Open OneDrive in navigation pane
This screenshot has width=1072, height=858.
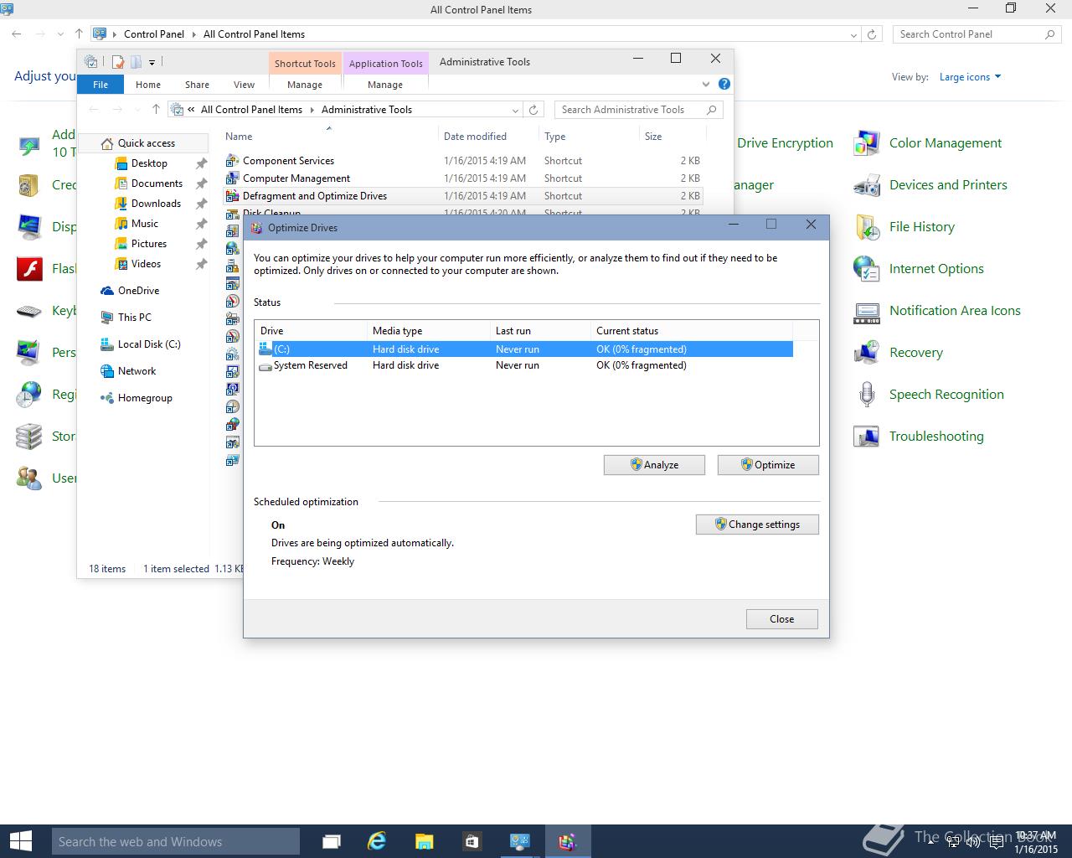[138, 291]
